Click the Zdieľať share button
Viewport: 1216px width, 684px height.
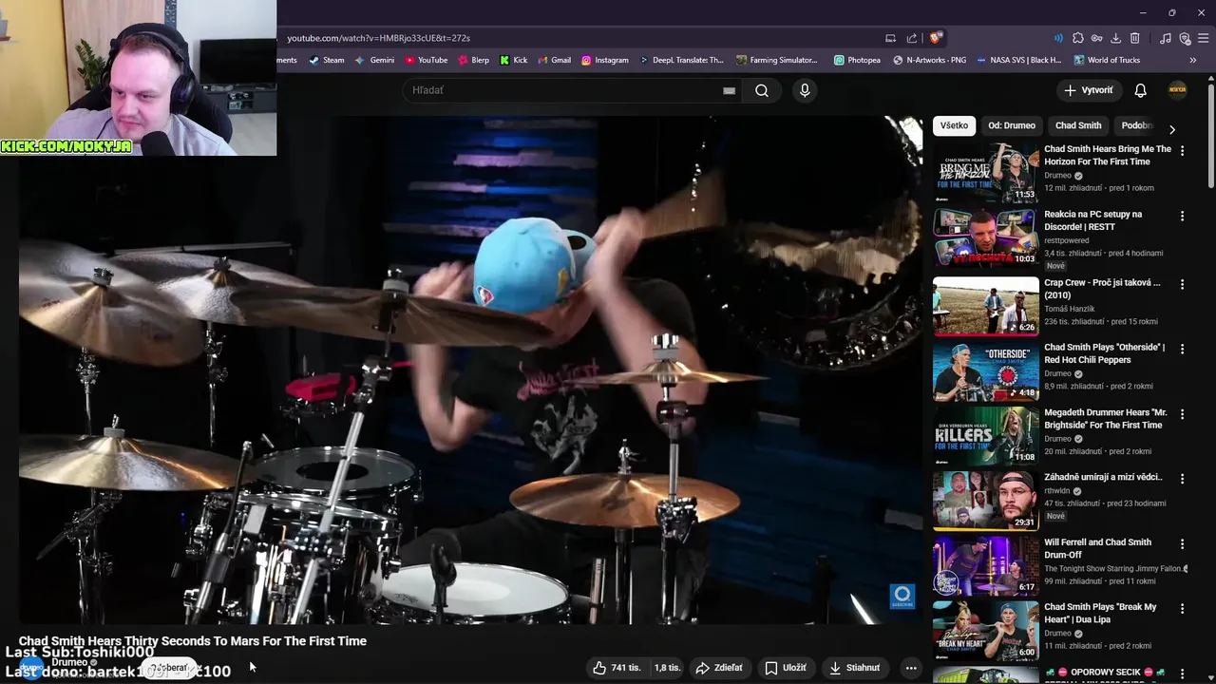(719, 668)
